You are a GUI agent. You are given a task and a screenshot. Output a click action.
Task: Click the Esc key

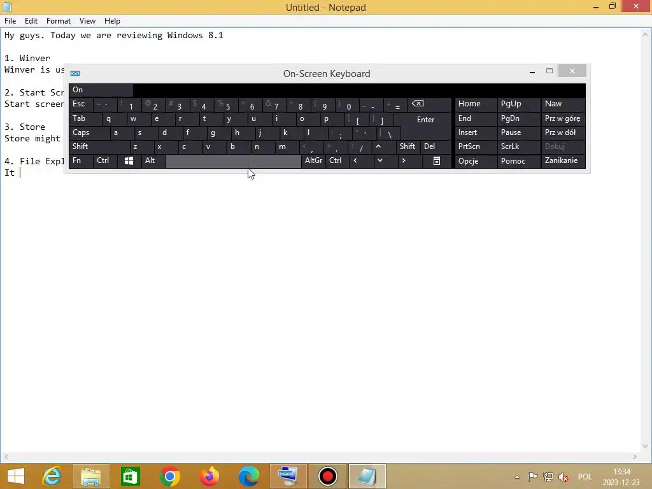tap(81, 104)
